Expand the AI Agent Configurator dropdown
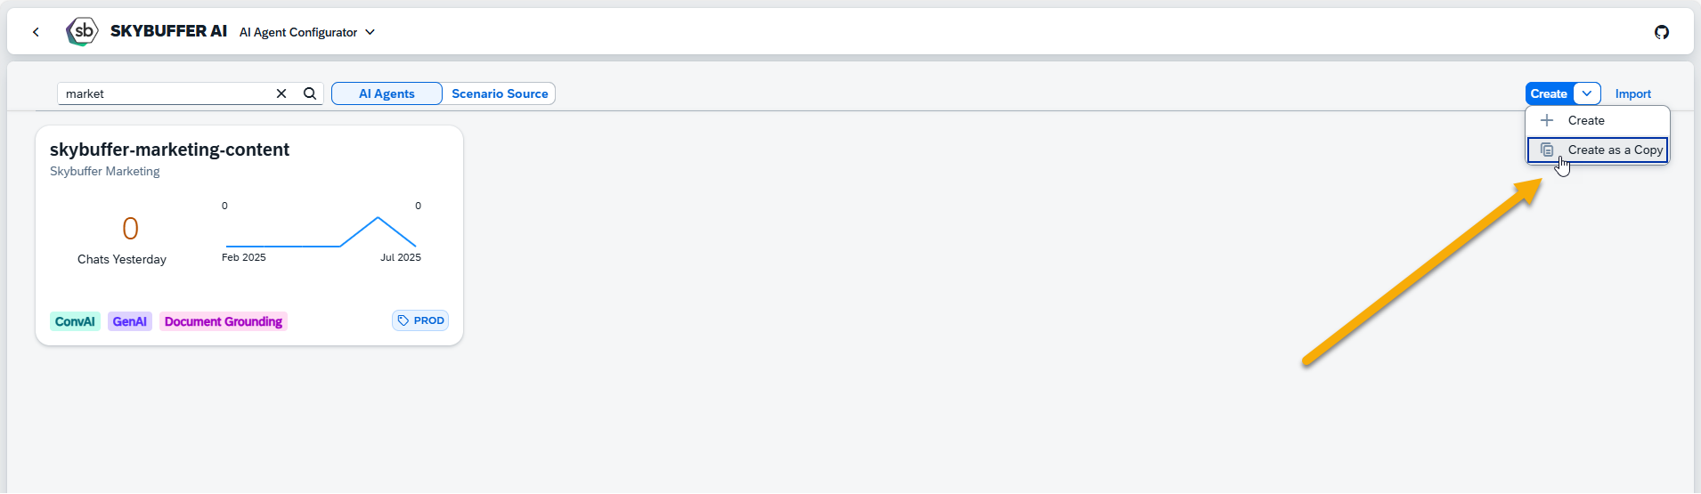The height and width of the screenshot is (494, 1701). point(370,32)
